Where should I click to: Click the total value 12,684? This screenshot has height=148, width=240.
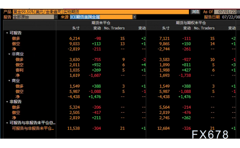(163, 128)
